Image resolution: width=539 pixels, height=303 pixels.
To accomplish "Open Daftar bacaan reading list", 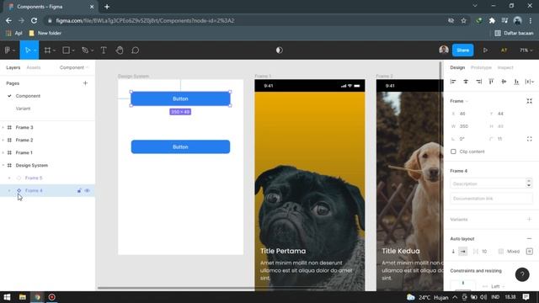I will (x=515, y=33).
